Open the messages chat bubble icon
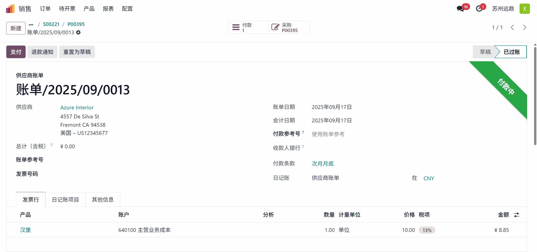 point(460,9)
